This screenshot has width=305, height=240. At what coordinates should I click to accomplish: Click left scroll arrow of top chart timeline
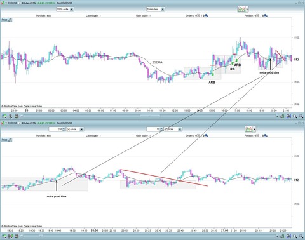point(22,116)
